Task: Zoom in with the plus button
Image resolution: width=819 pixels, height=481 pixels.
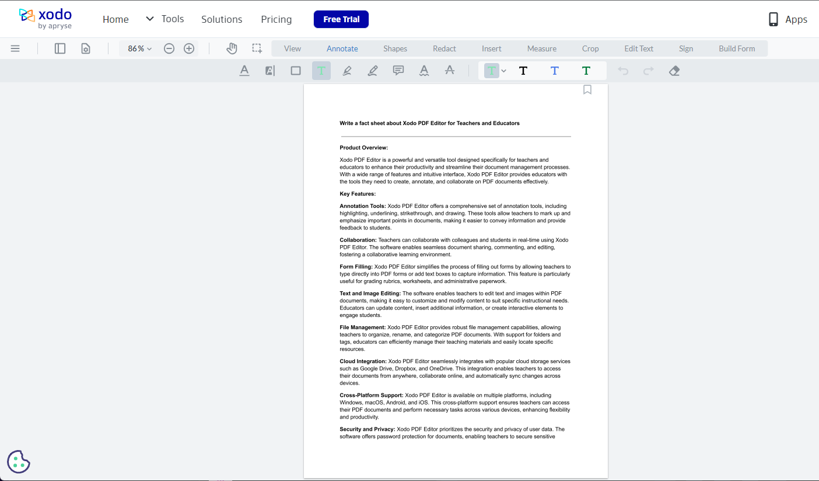Action: 189,48
